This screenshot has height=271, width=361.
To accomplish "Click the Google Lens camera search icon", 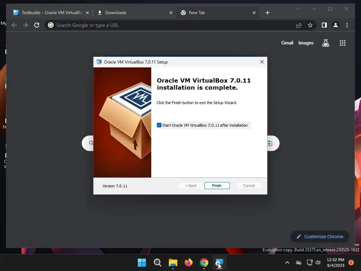I will tap(270, 144).
